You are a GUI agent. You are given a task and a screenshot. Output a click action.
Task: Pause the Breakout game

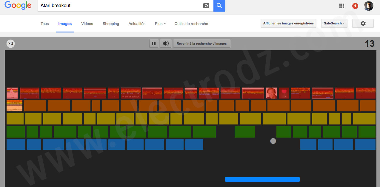tap(154, 43)
